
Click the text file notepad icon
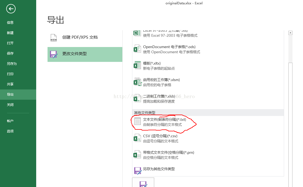point(137,121)
